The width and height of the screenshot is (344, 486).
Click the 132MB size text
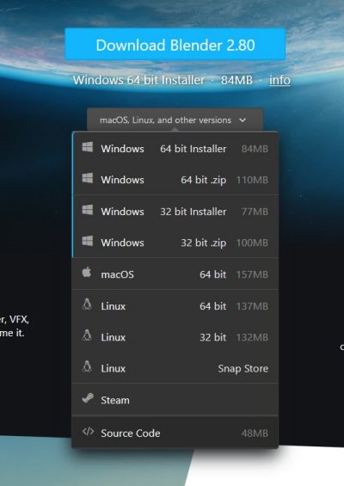coord(252,337)
